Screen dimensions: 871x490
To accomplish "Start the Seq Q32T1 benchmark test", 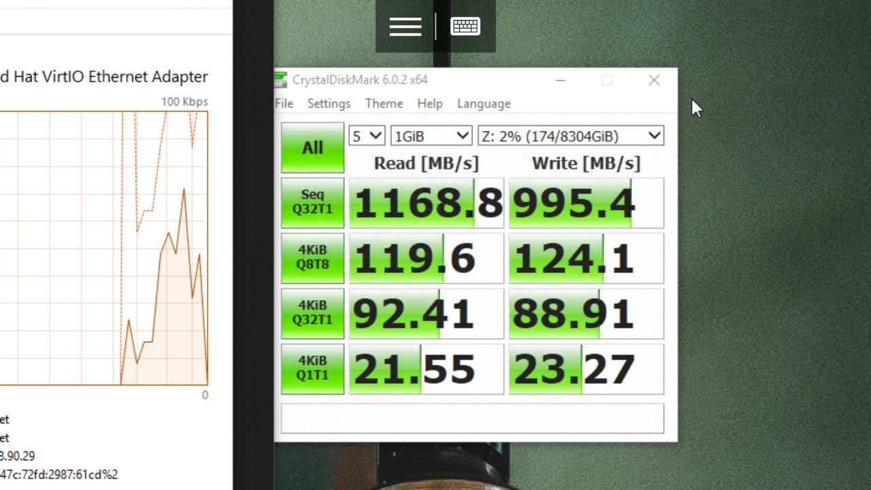I will point(312,203).
